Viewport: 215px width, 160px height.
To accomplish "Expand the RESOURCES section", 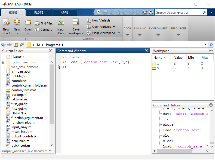I will [x=178, y=35].
